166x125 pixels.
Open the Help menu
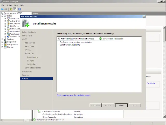22,5
